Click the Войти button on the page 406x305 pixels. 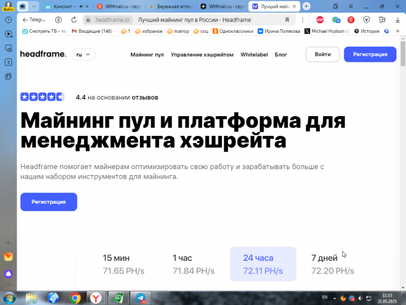click(x=323, y=54)
